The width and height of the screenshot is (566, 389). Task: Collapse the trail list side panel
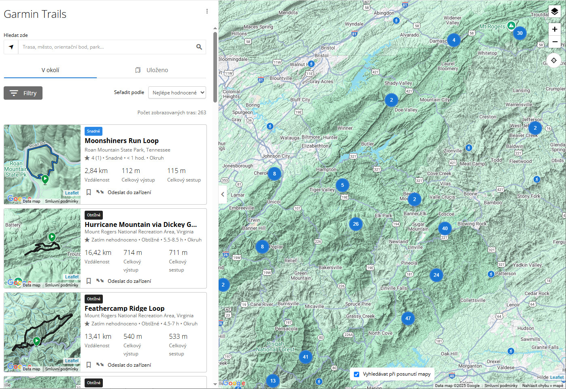(x=222, y=194)
